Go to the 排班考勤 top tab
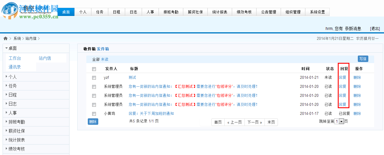384x155 pixels. 171,12
